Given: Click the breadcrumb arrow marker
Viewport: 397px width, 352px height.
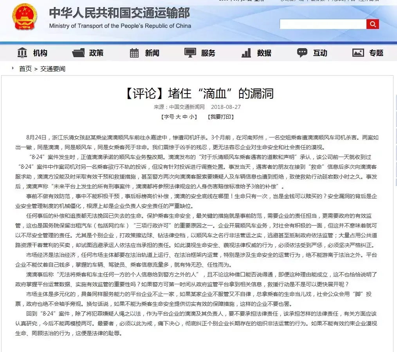Looking at the screenshot, I should (x=13, y=68).
